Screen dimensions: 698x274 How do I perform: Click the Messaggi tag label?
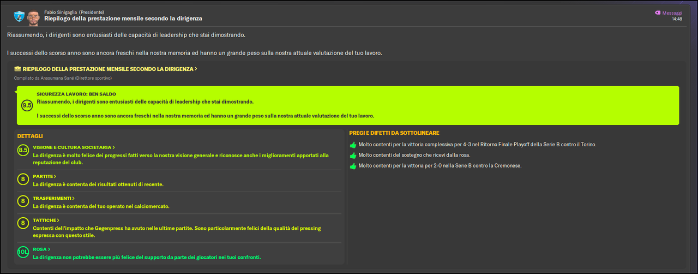coord(672,13)
